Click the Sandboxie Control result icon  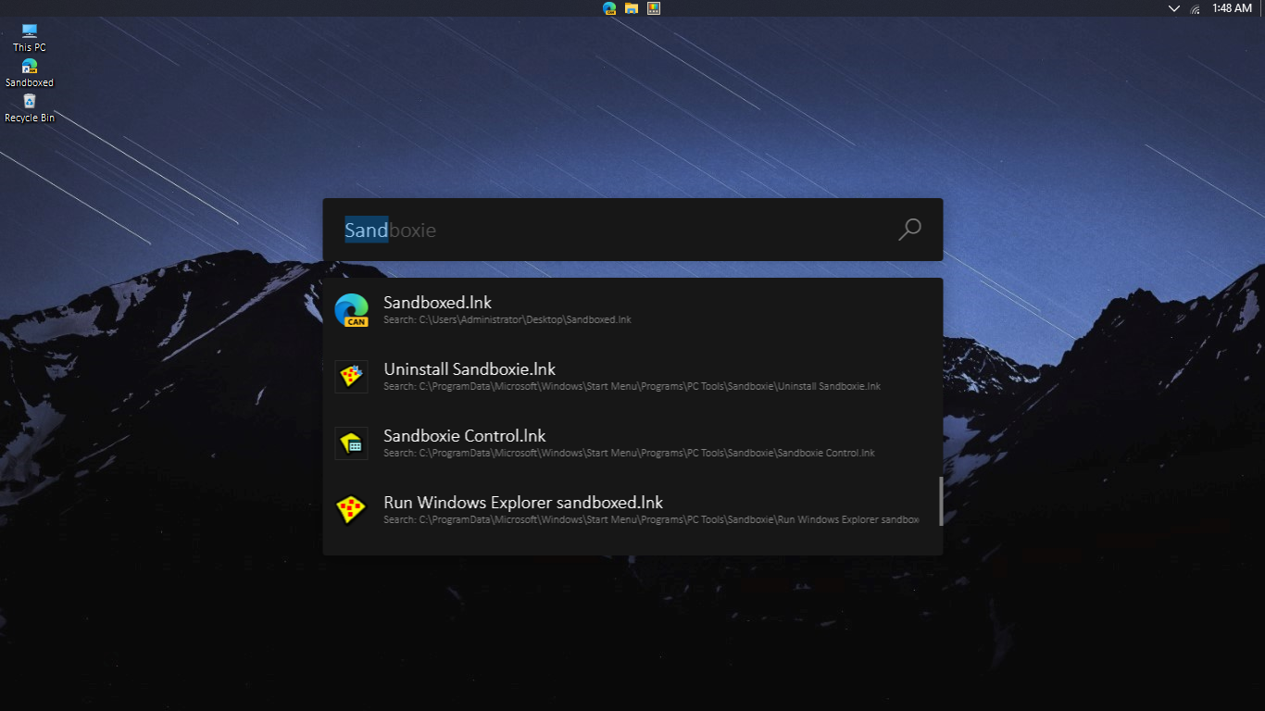352,443
